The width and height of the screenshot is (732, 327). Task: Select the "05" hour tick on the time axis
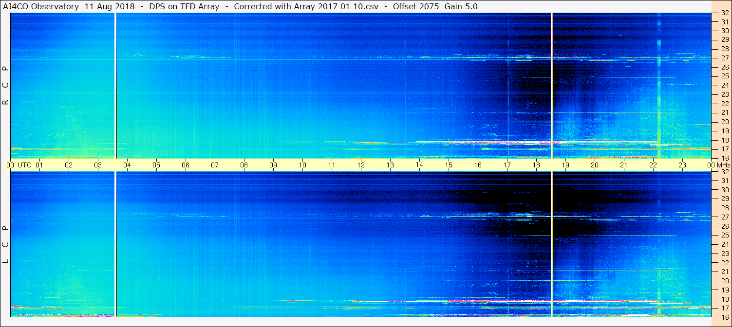point(156,165)
